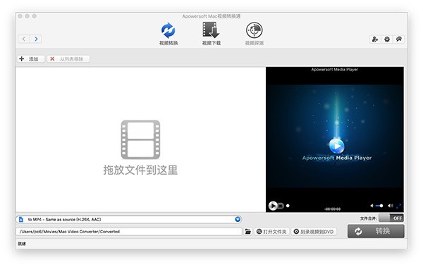Click the playback progress dot
This screenshot has width=423, height=267.
pyautogui.click(x=288, y=206)
